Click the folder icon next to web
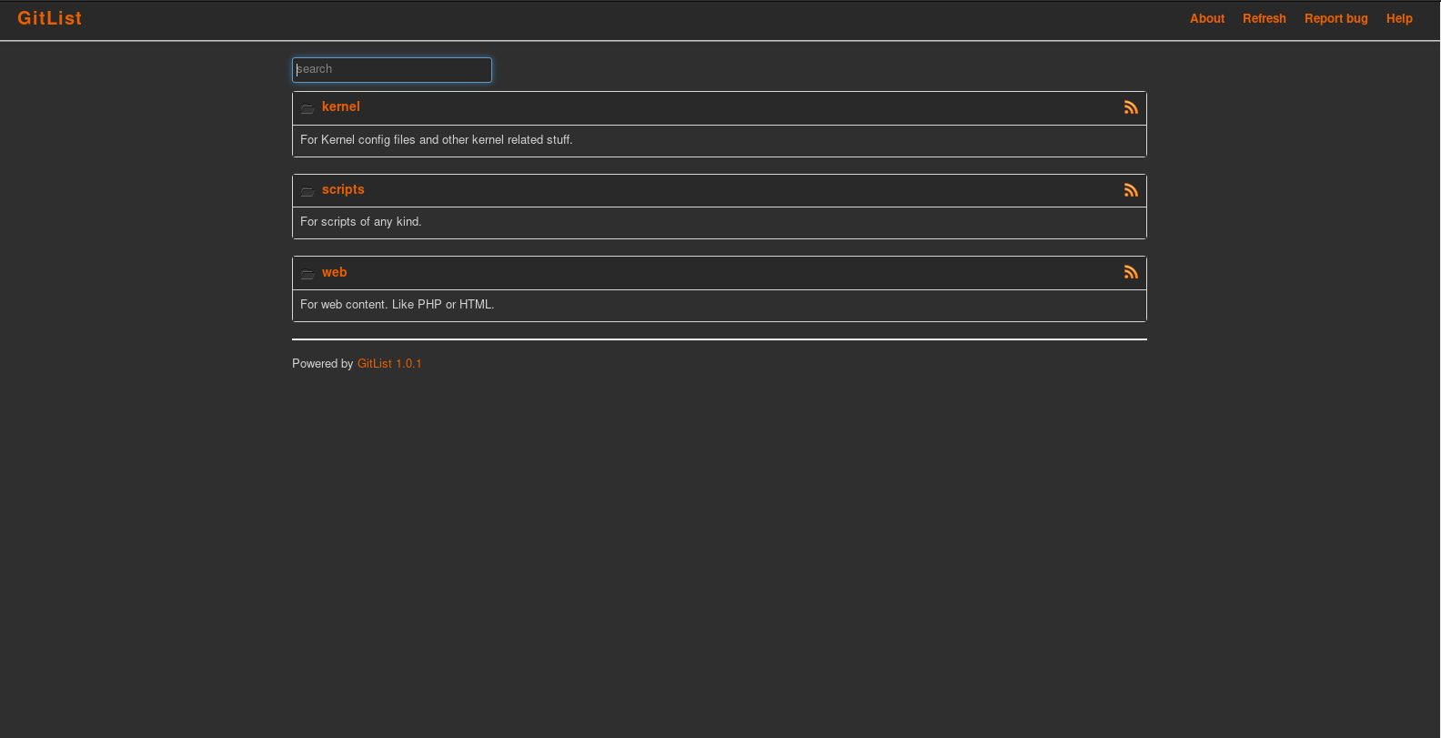1441x738 pixels. click(307, 273)
